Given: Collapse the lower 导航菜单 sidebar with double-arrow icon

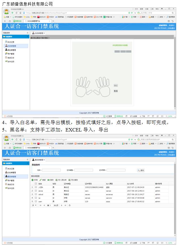Looking at the screenshot, I should 27,160.
